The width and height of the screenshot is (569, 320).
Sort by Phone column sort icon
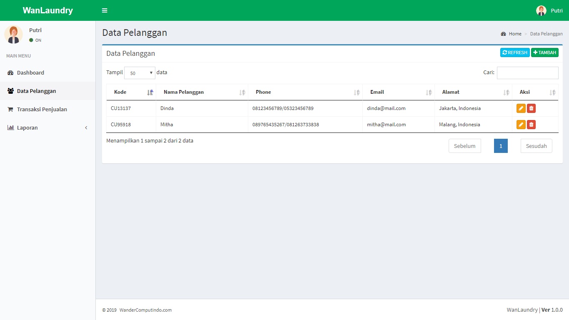click(357, 92)
